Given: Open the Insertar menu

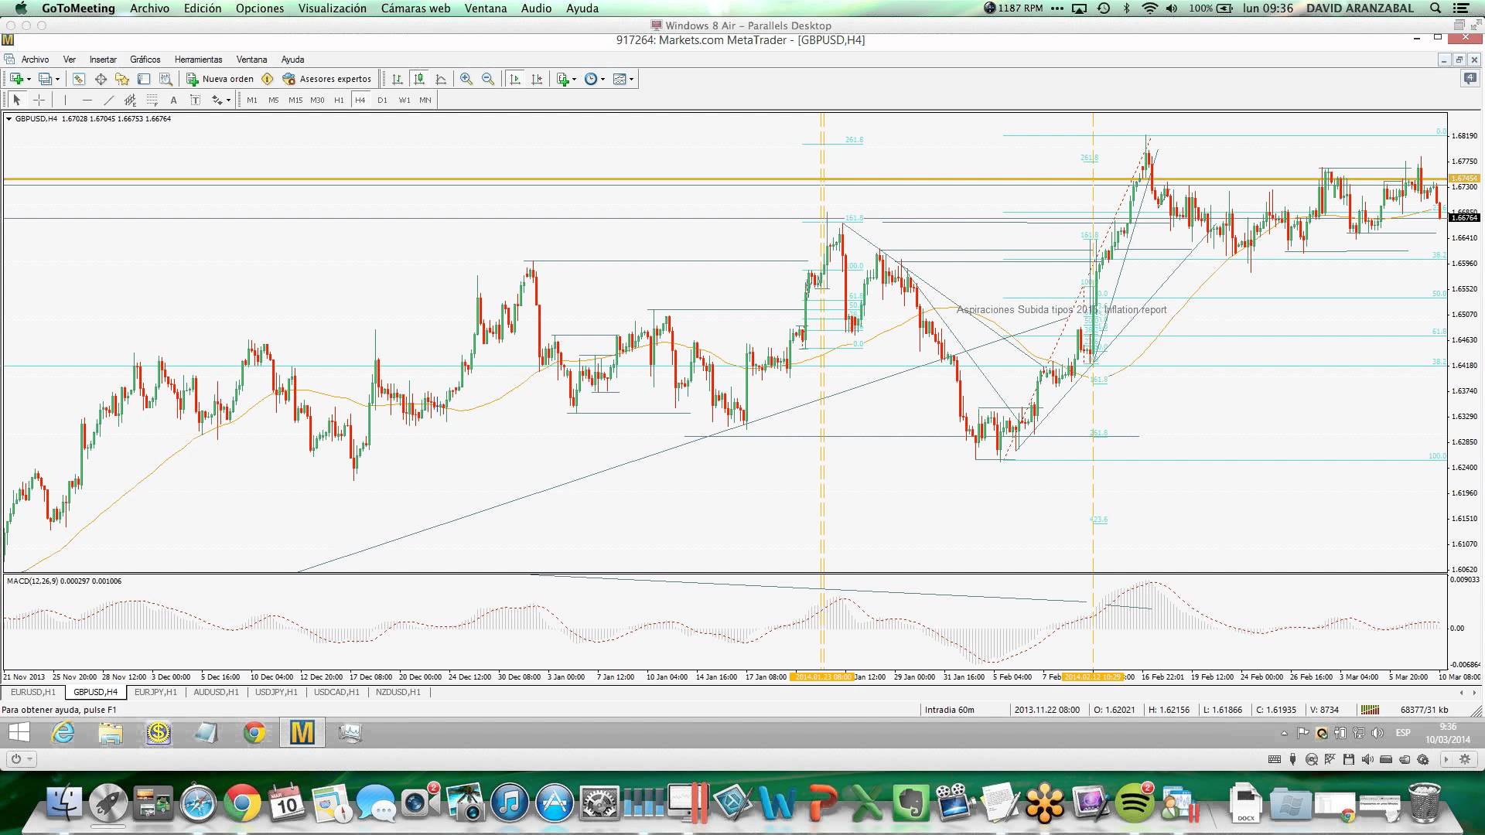Looking at the screenshot, I should [103, 60].
